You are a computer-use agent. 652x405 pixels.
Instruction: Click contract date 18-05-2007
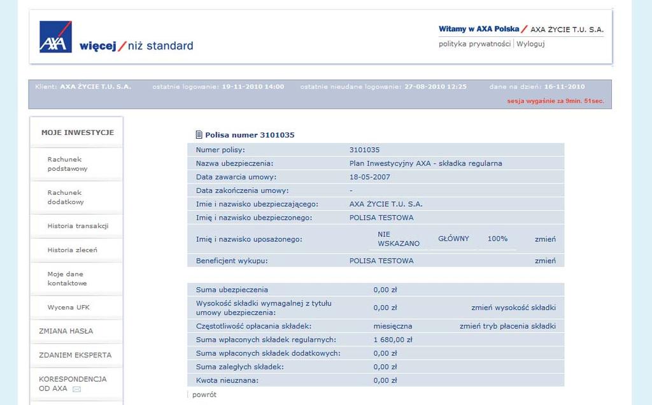click(370, 177)
